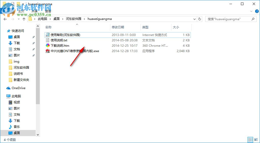This screenshot has height=143, width=260.
Task: Expand address bar history dropdown
Action: [x=195, y=19]
